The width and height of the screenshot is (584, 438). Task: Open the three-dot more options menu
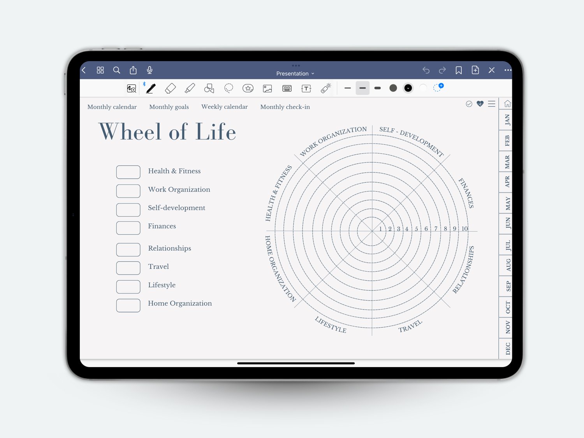click(508, 70)
